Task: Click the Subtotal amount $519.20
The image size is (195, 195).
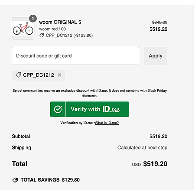Action: tap(159, 136)
